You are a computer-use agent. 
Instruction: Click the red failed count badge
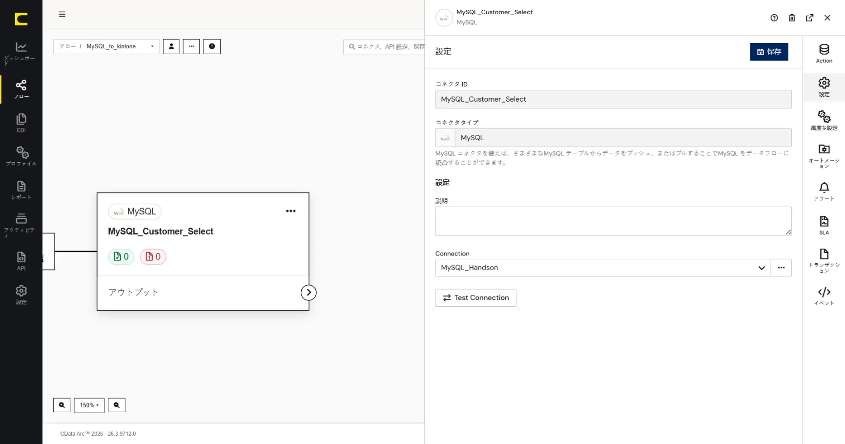tap(153, 256)
